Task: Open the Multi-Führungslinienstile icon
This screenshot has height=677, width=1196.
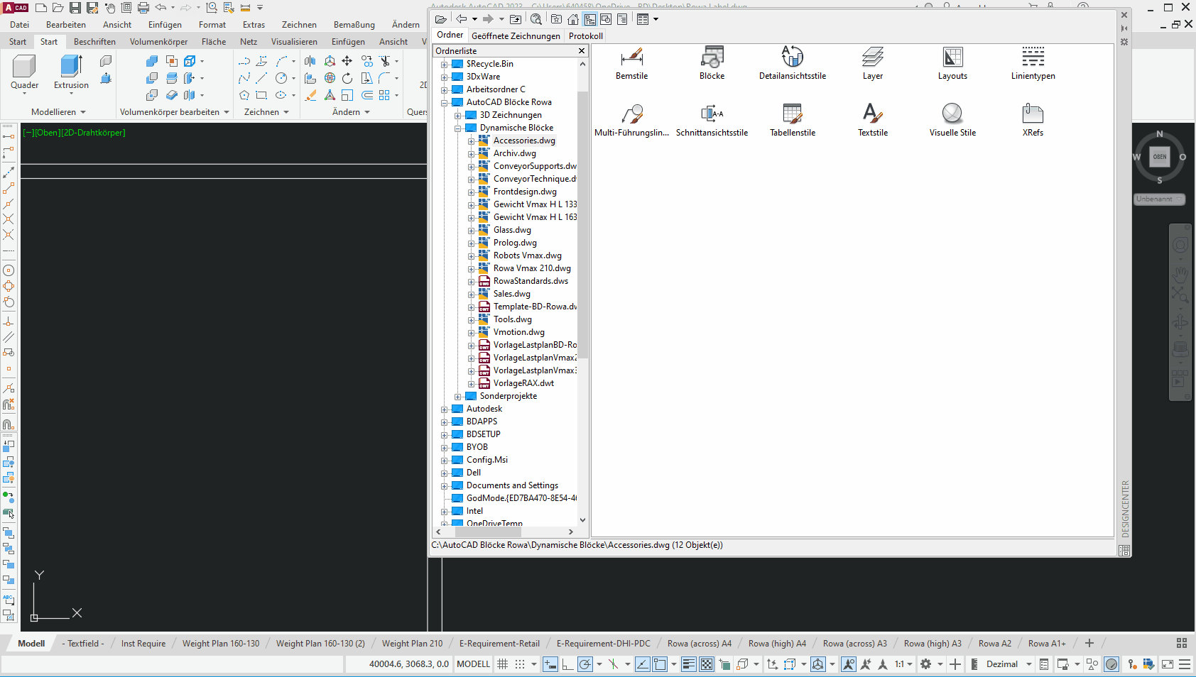Action: click(631, 119)
